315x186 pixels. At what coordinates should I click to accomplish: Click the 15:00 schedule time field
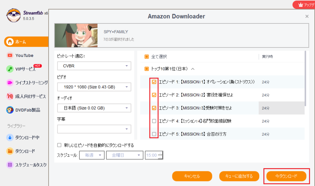(152, 155)
